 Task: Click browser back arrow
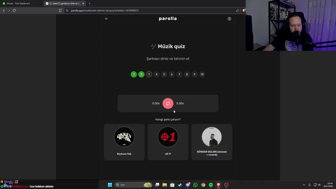click(x=4, y=10)
